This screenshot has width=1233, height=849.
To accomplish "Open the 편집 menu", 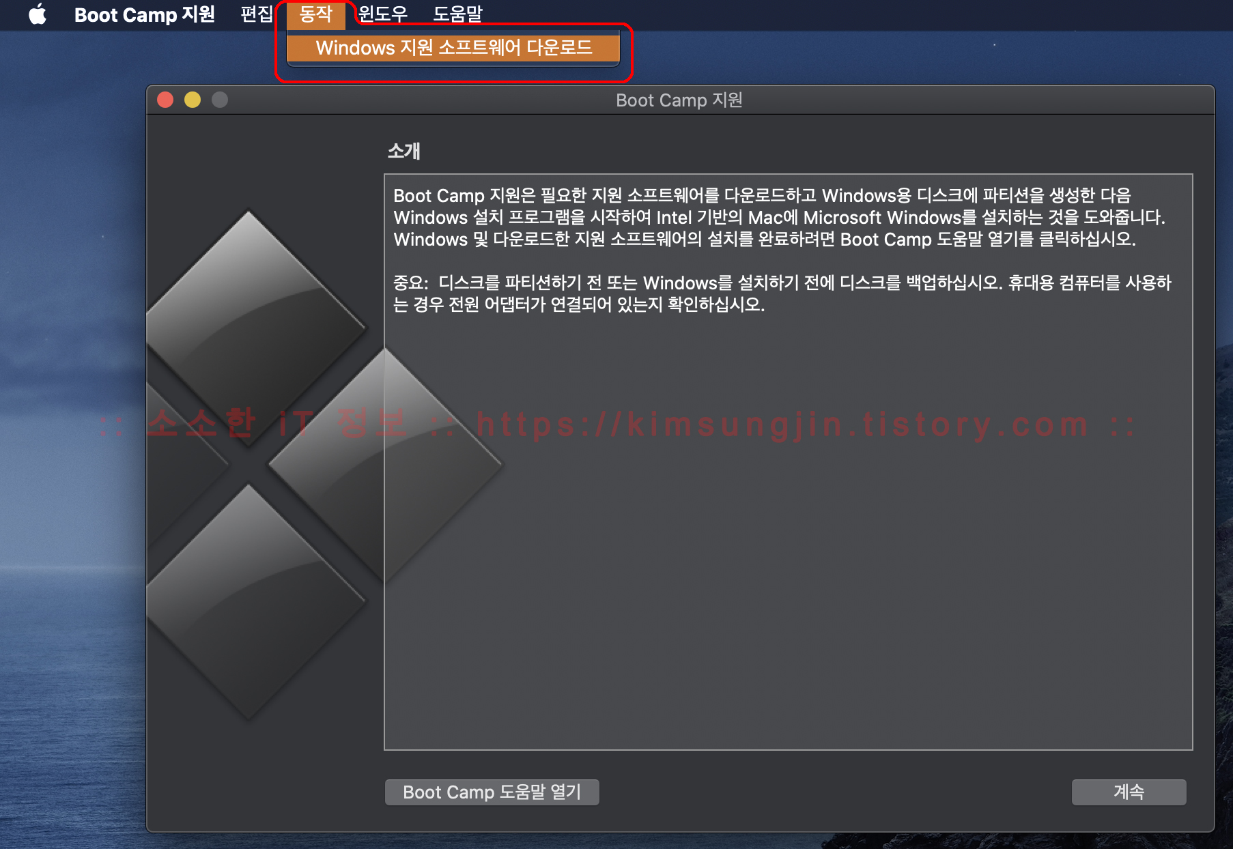I will pos(257,14).
